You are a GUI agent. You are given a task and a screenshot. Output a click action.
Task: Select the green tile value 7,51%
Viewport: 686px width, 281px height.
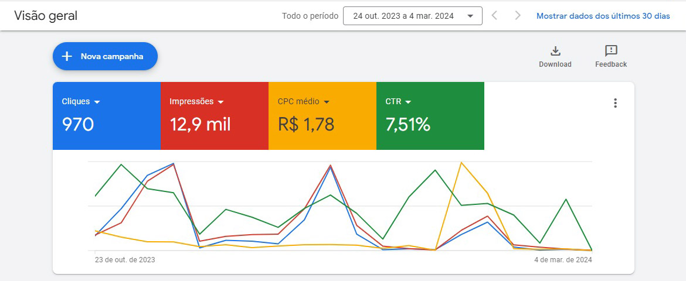408,124
